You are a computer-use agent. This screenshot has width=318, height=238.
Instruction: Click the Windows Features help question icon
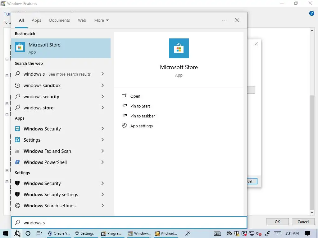312,13
